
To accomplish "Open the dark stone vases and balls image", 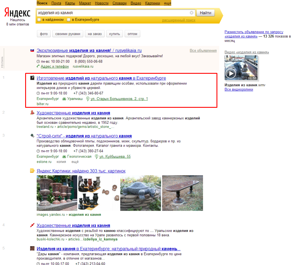I will point(99,193).
